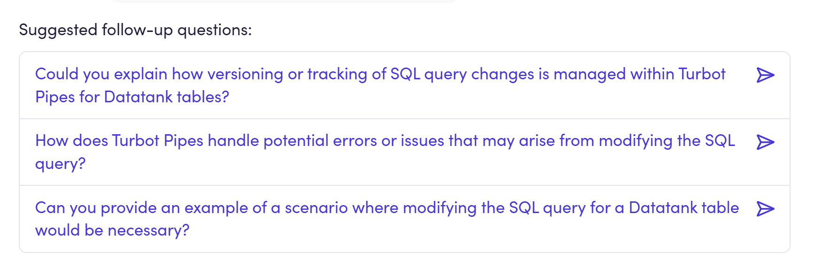Ask for an example scenario of modifying SQL query
The width and height of the screenshot is (815, 260).
point(404,219)
